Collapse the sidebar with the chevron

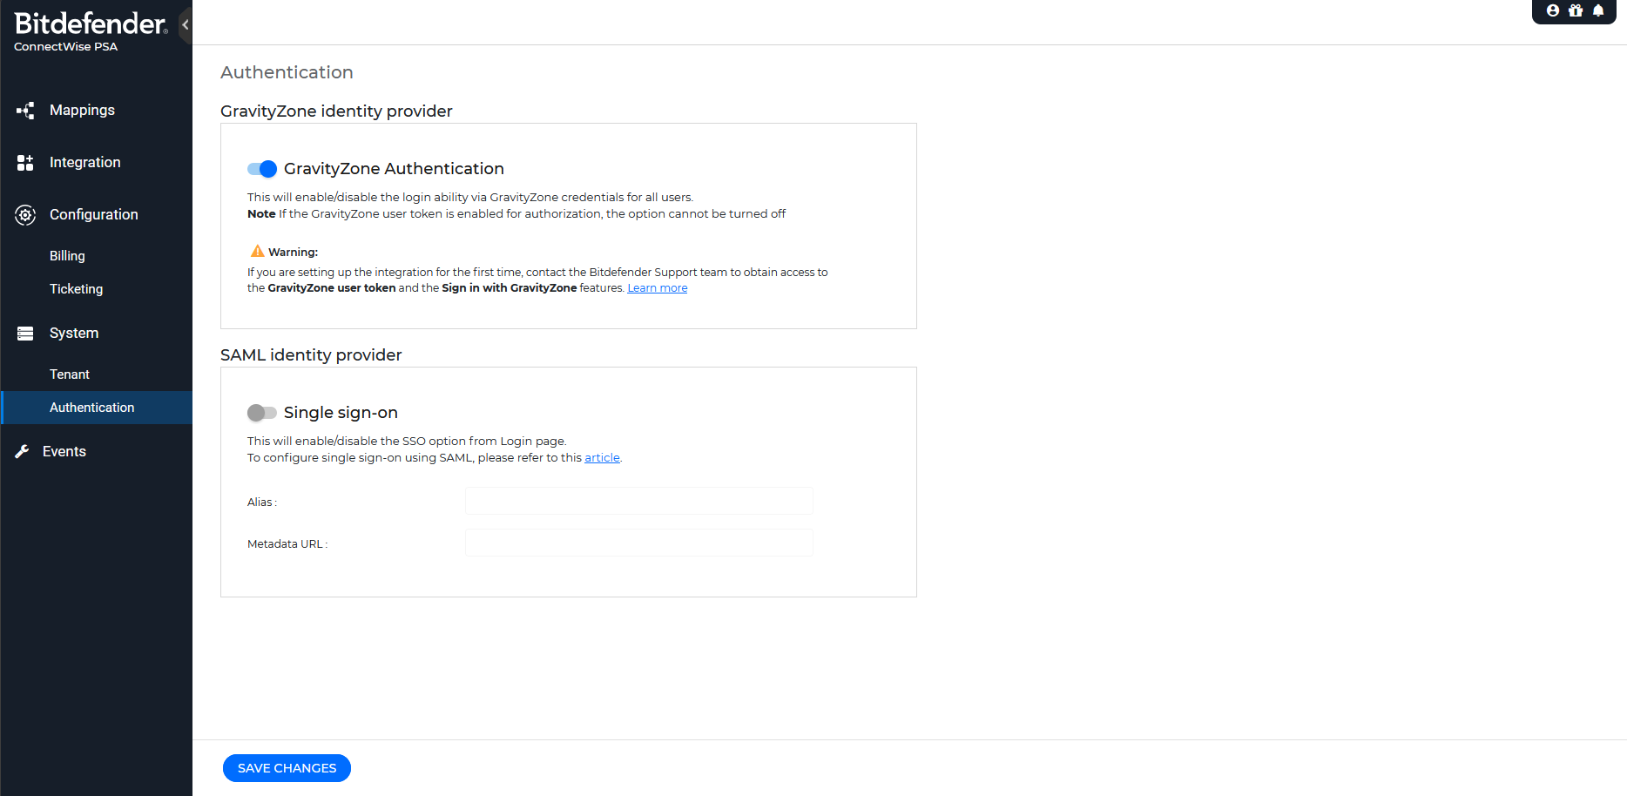pos(186,24)
